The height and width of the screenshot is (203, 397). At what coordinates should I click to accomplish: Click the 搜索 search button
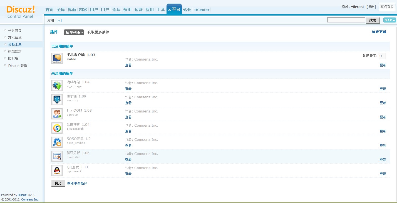(x=373, y=20)
